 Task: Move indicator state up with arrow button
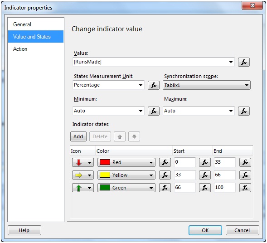click(120, 136)
